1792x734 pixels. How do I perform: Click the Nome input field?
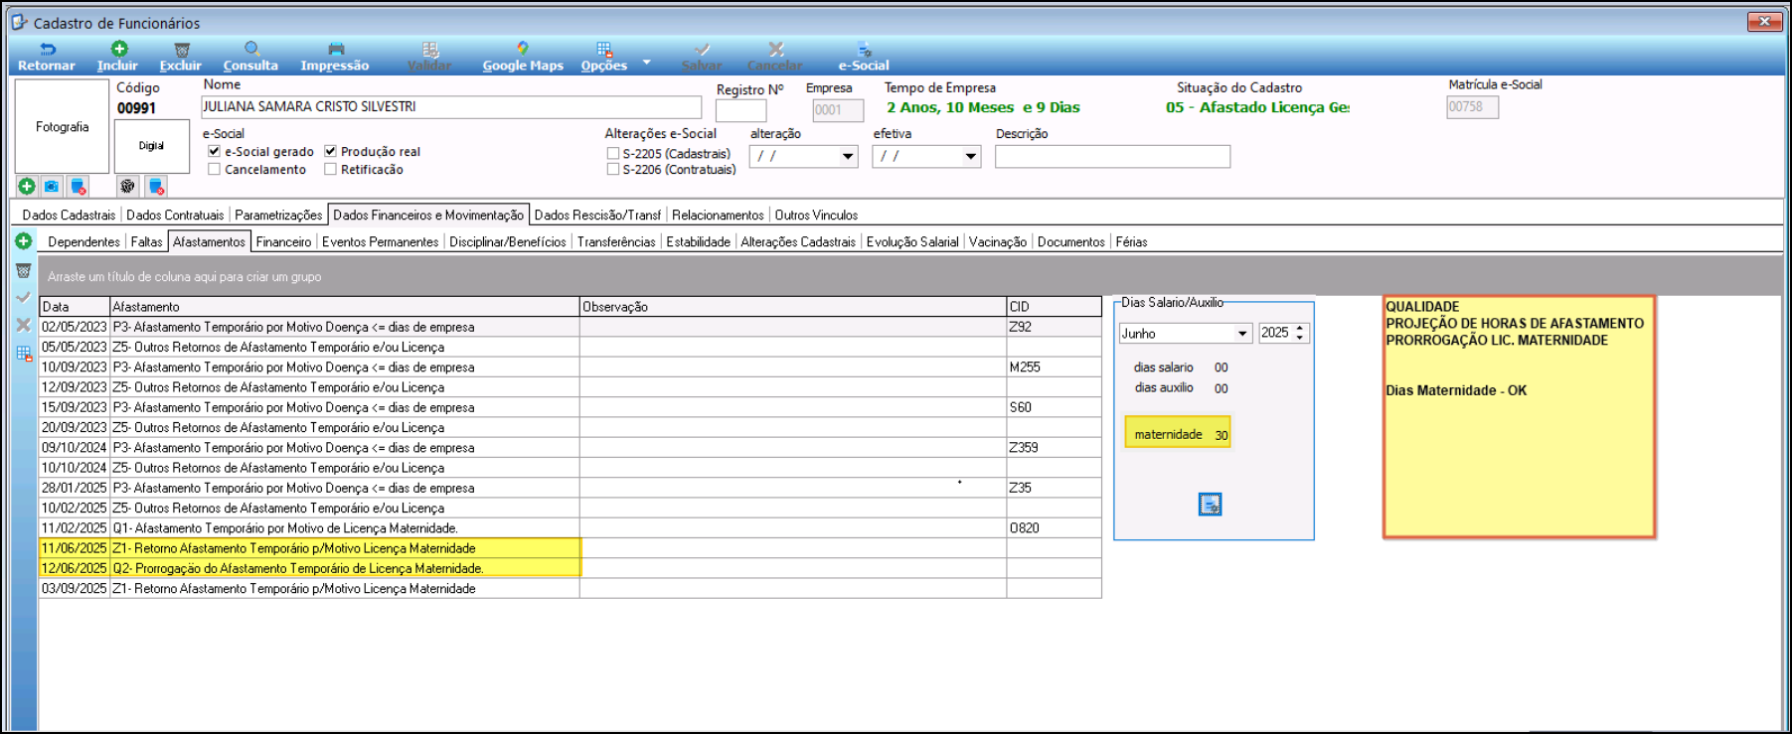pyautogui.click(x=451, y=107)
